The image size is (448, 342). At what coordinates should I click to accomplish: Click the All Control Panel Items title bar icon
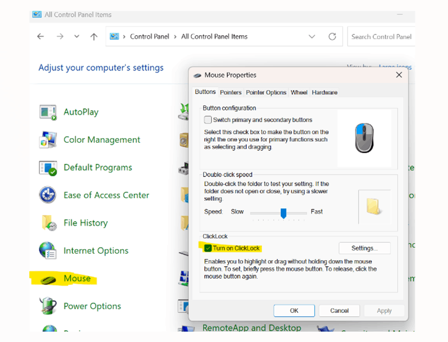[37, 14]
